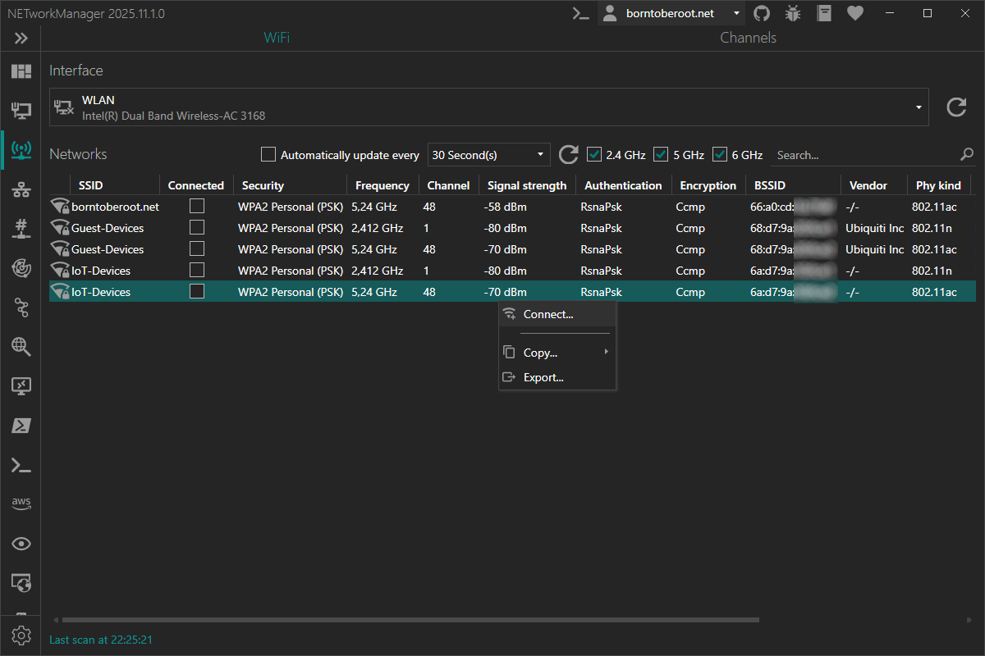Select Export... in the context menu
Viewport: 985px width, 656px height.
click(543, 377)
